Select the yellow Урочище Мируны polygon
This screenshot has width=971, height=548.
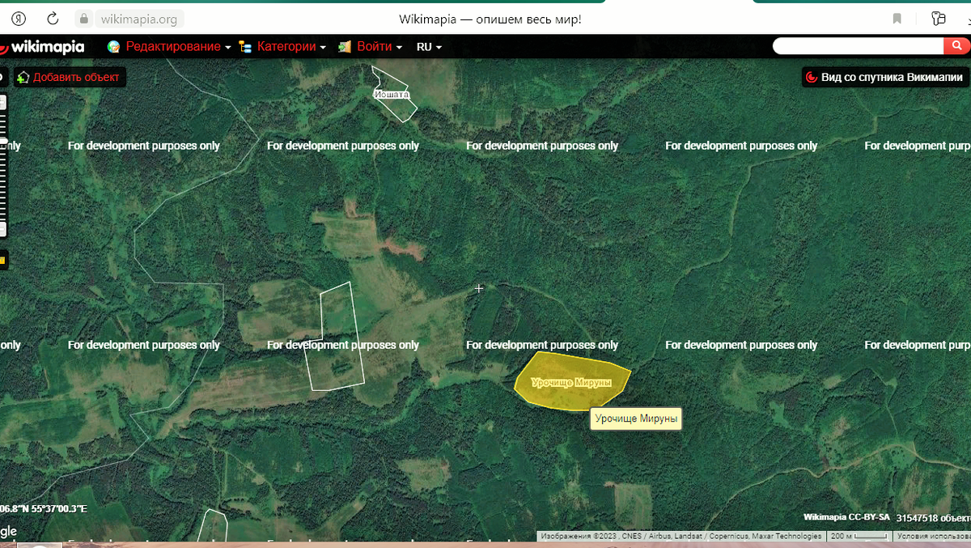tap(570, 382)
